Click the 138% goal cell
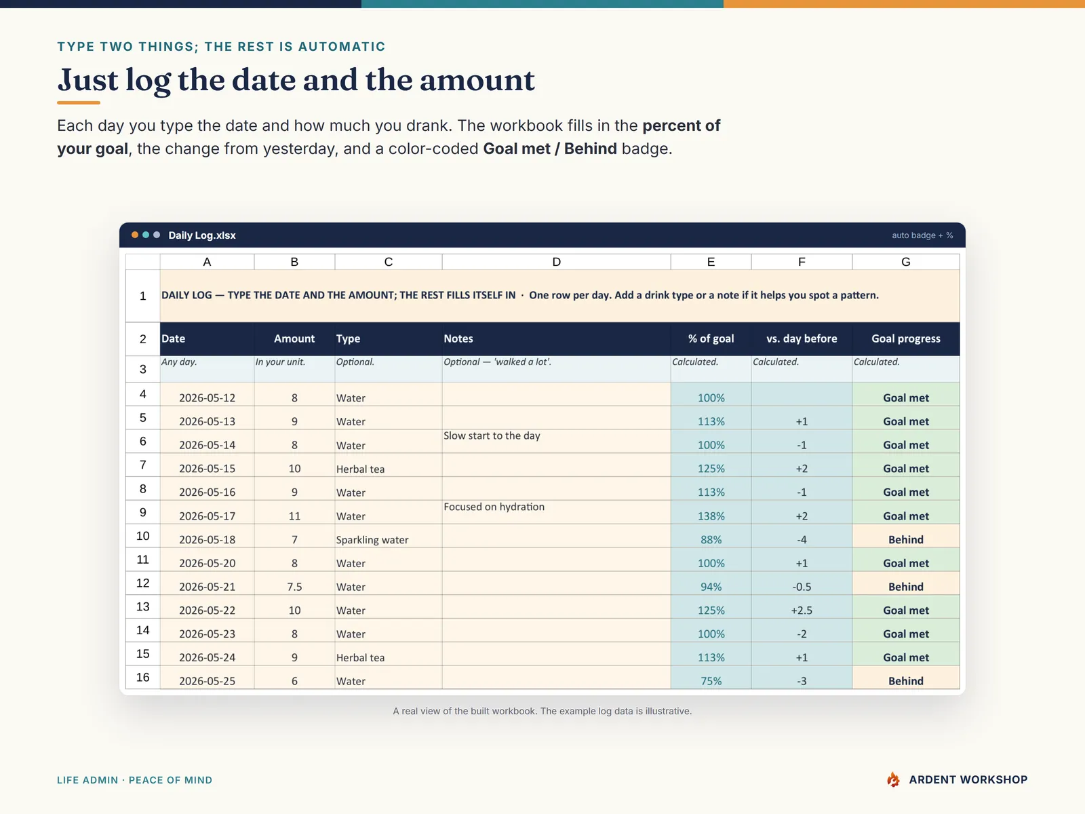Viewport: 1085px width, 814px height. pyautogui.click(x=711, y=512)
